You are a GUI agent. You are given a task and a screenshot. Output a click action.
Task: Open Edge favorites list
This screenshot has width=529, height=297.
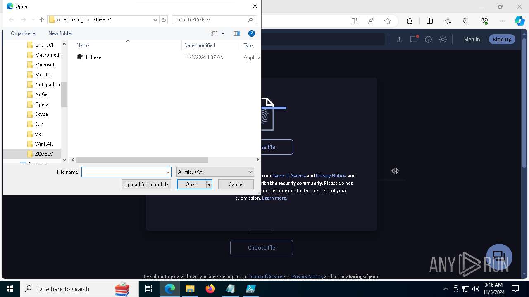pyautogui.click(x=448, y=21)
